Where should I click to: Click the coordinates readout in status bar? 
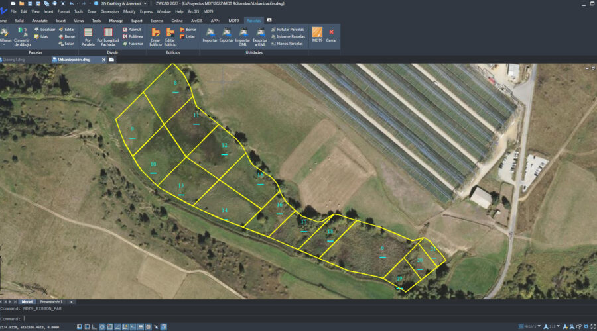[30, 327]
